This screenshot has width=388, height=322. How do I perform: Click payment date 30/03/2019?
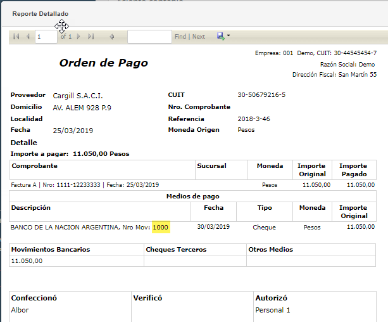coord(213,227)
